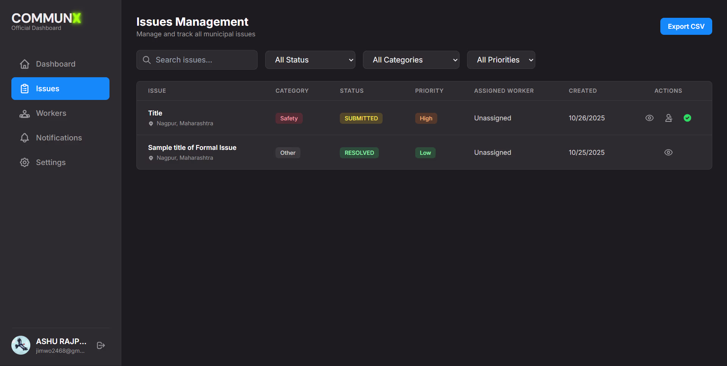The image size is (727, 366).
Task: Assign a worker to the Title issue
Action: pos(668,118)
